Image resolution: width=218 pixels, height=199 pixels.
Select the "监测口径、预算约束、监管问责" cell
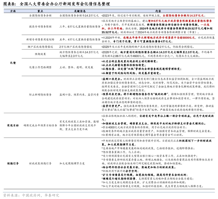tap(79, 94)
